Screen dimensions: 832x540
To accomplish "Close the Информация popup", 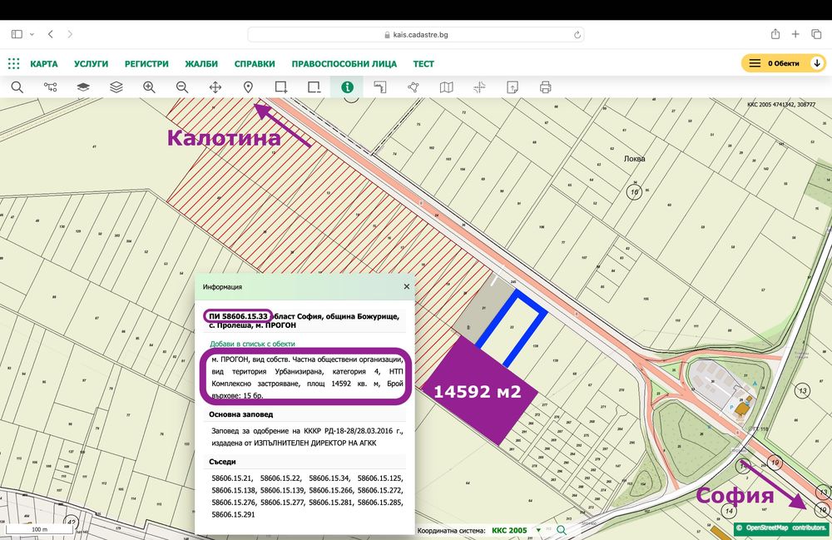I will 407,286.
